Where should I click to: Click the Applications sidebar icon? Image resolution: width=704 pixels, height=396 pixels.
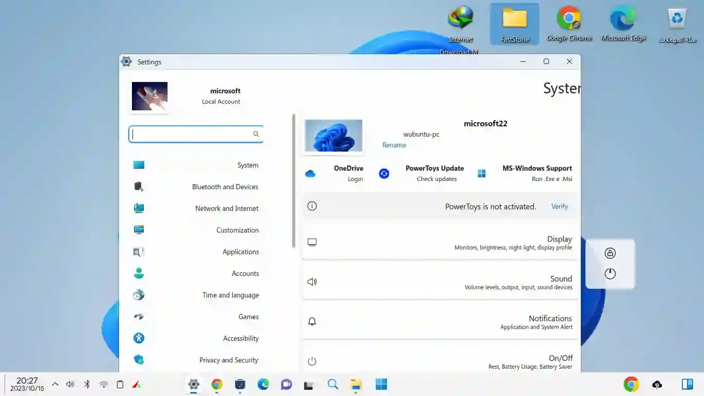(139, 252)
